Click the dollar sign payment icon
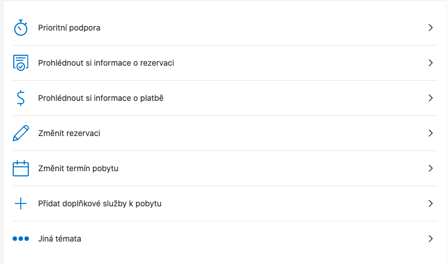This screenshot has height=264, width=447. coord(21,98)
